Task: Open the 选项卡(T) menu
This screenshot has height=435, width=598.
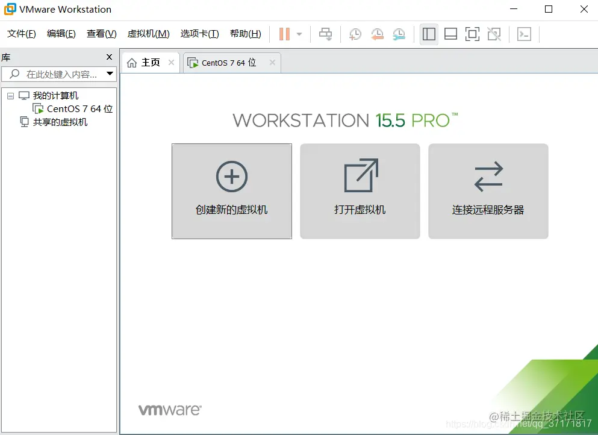Action: click(x=200, y=34)
